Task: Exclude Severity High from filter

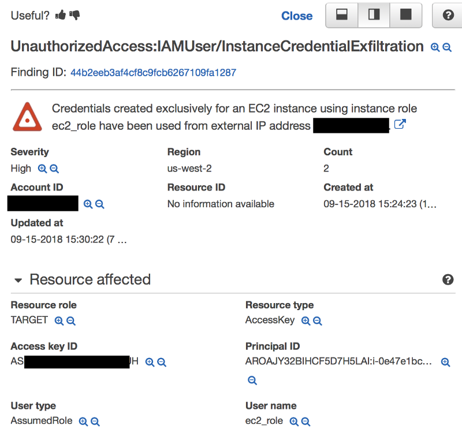Action: pyautogui.click(x=54, y=169)
